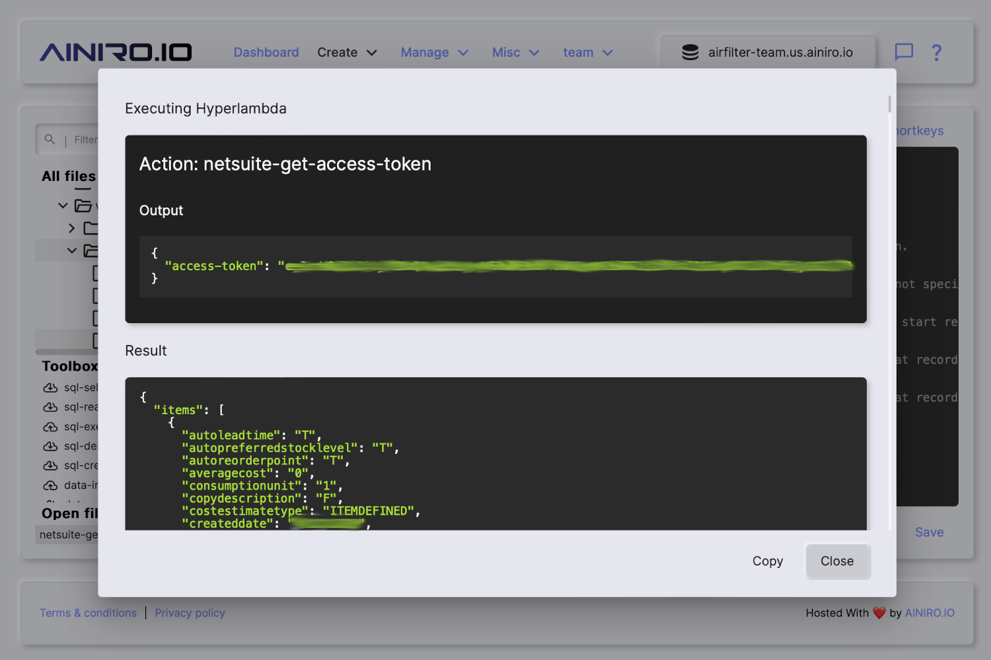Screen dimensions: 991x660
Task: Open the AINIRO.IO footer link
Action: [x=930, y=613]
